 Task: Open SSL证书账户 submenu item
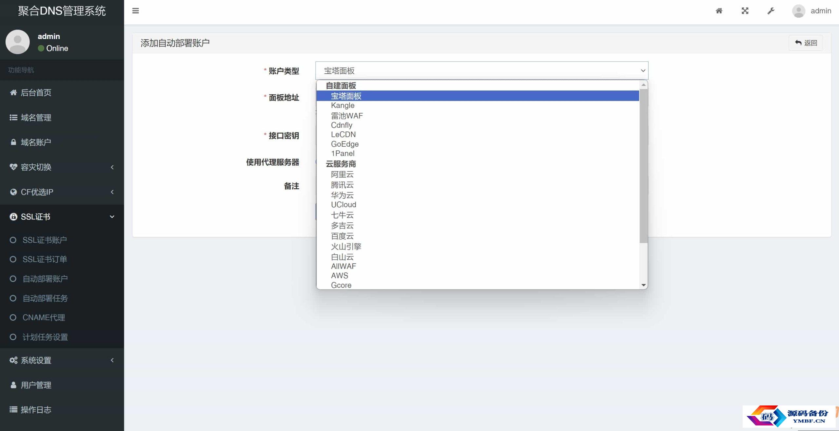[x=62, y=240]
